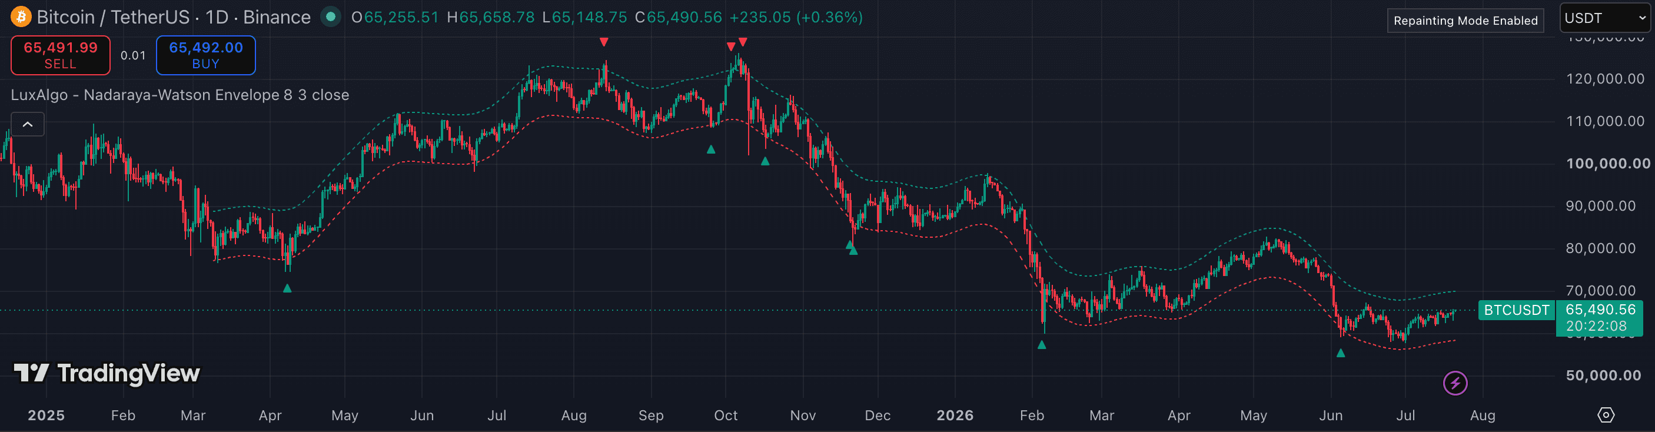Click the low price value L65,148.75
1655x432 pixels.
(x=584, y=17)
